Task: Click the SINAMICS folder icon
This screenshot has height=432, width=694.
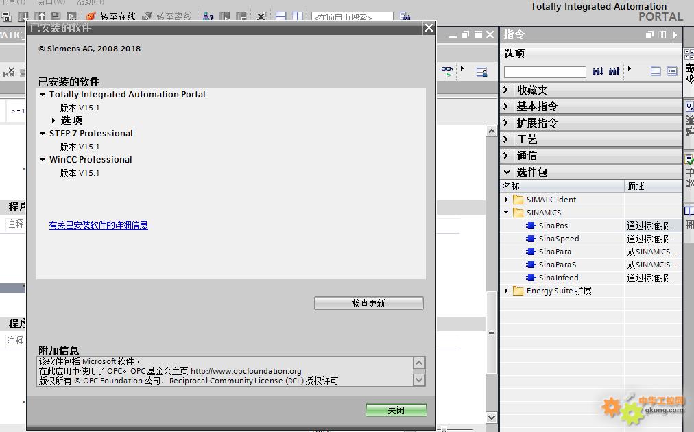Action: pyautogui.click(x=518, y=213)
